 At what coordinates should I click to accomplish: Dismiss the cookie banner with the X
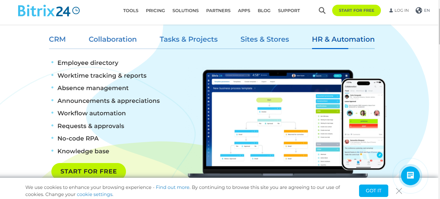click(399, 191)
